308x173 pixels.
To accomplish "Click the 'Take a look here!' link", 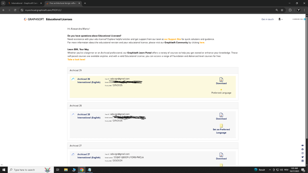I will coord(76,59).
